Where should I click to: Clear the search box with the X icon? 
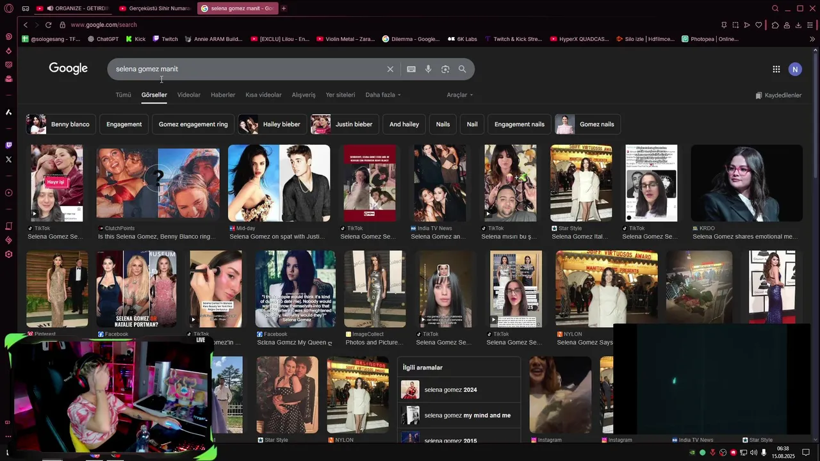[390, 69]
